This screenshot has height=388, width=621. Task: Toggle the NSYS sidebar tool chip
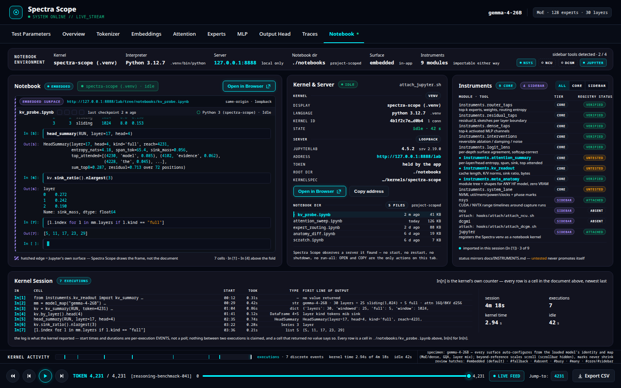[x=526, y=63]
